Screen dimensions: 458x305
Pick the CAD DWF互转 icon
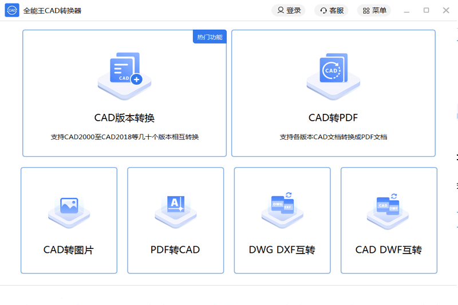[388, 208]
